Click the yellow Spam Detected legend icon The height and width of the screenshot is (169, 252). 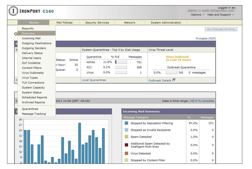tap(127, 137)
